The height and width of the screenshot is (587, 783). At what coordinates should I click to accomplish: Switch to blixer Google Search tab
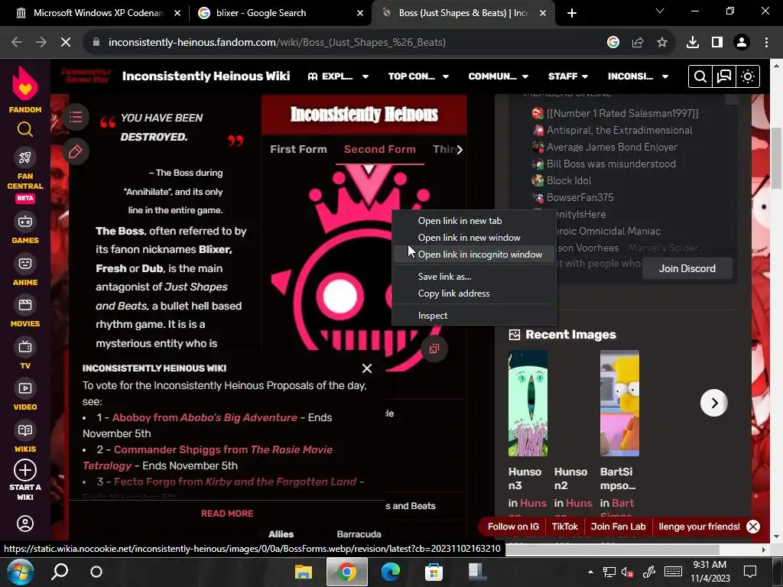point(280,13)
